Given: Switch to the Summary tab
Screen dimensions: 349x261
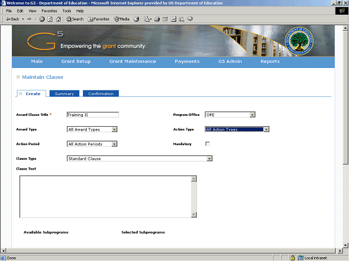Looking at the screenshot, I should tap(64, 94).
